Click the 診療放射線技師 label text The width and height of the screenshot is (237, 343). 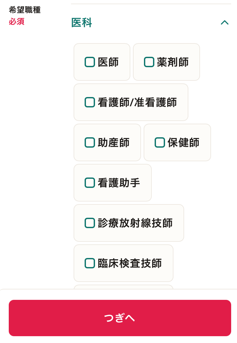(135, 223)
